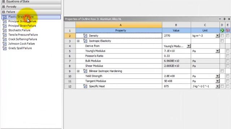Toggle Young's Modulus column E checkbox

click(x=228, y=51)
